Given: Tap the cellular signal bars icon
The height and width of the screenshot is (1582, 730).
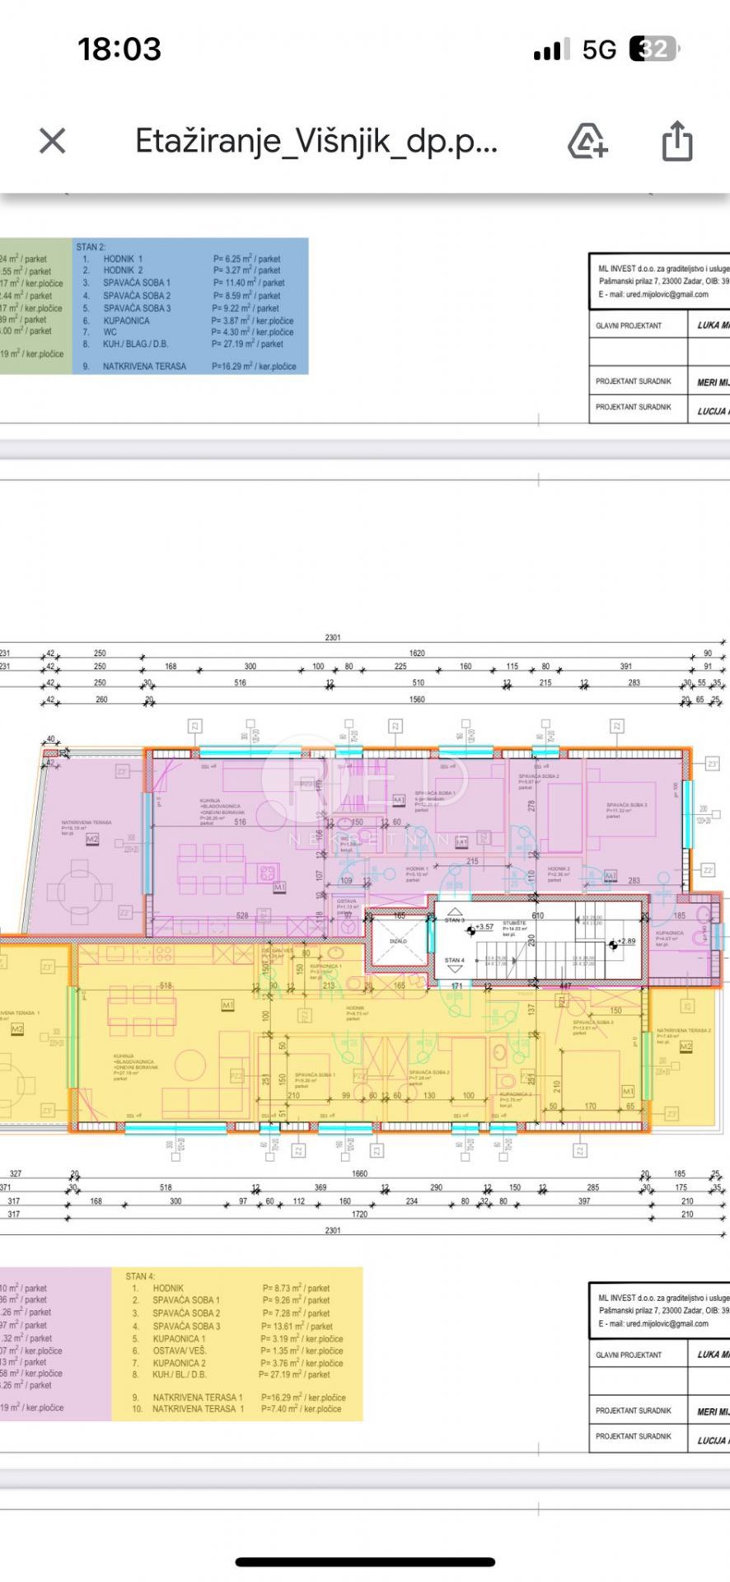Looking at the screenshot, I should [550, 50].
